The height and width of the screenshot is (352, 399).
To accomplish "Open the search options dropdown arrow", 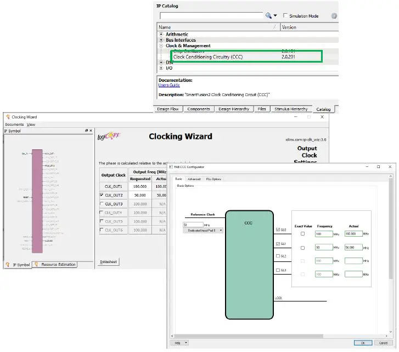I will pos(275,15).
